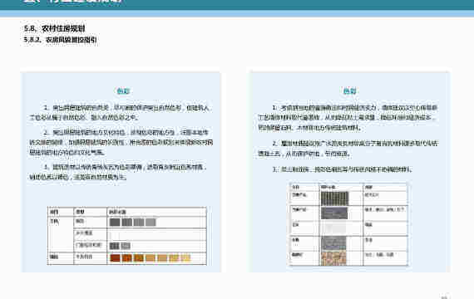Image resolution: width=474 pixels, height=299 pixels.
Task: Click paragraph 3 in the right panel
Action: tap(343, 169)
